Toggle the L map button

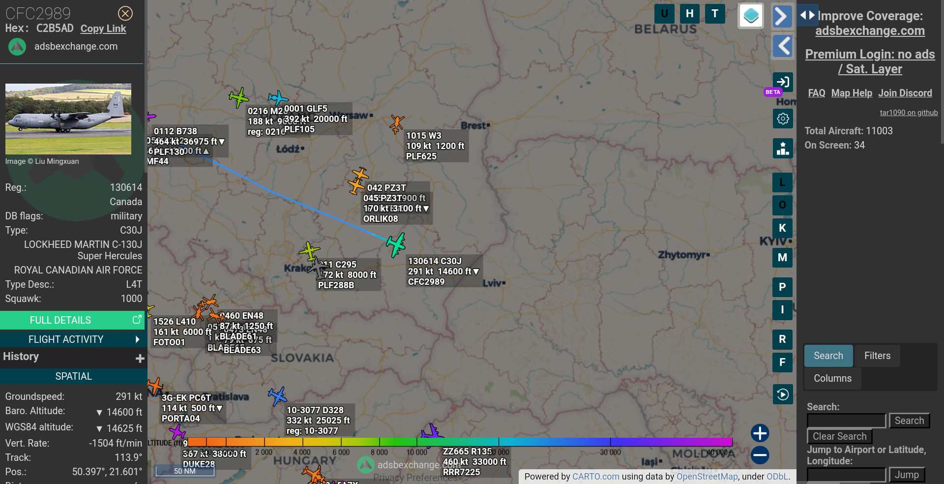pyautogui.click(x=782, y=182)
